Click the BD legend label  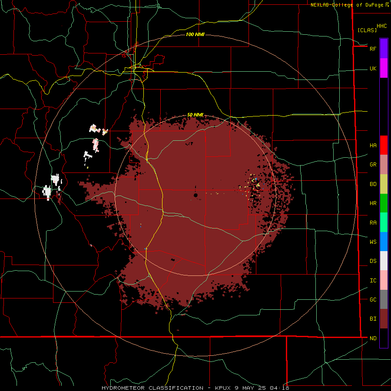point(373,184)
